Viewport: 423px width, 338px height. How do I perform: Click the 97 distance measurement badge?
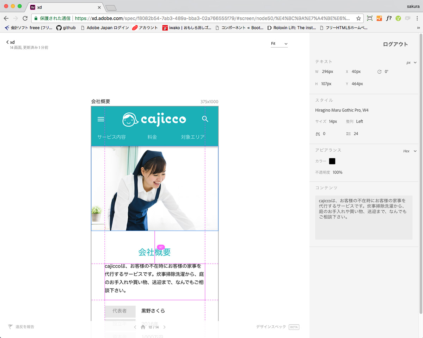[x=161, y=247]
